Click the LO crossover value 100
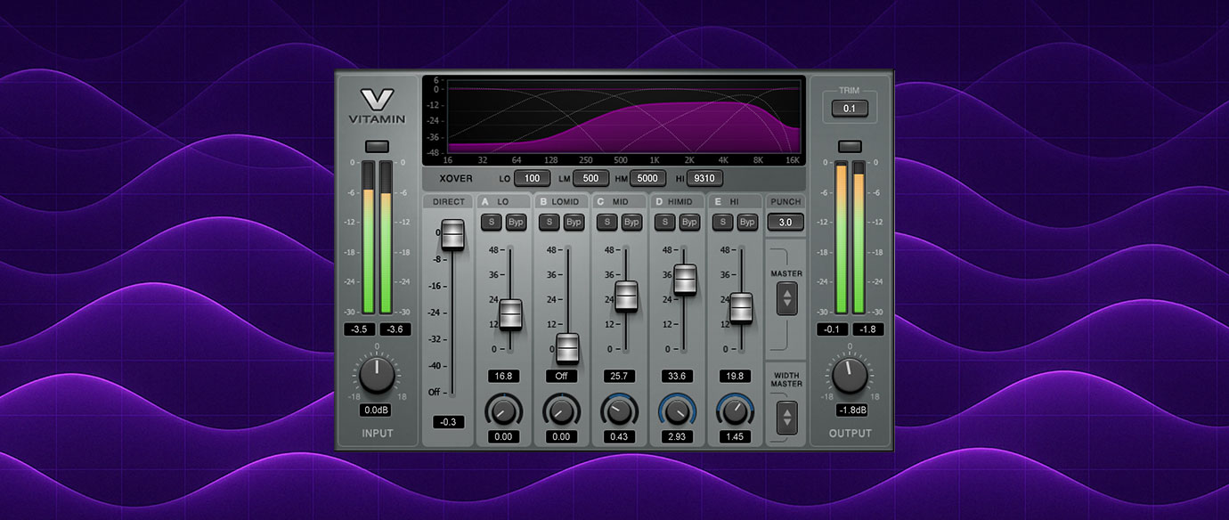 pos(533,178)
